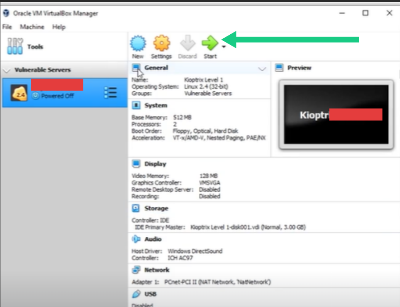Click the VM preview thumbnail
The height and width of the screenshot is (307, 400).
tap(336, 115)
